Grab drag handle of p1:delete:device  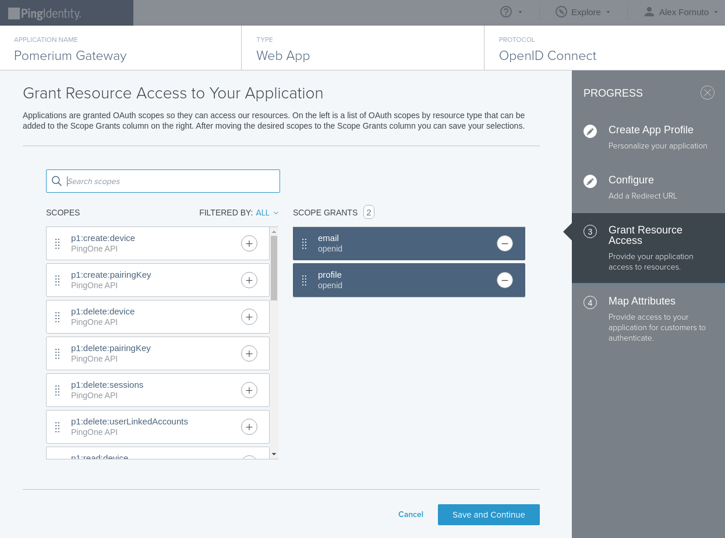pyautogui.click(x=57, y=317)
